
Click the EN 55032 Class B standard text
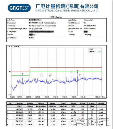tap(42, 23)
